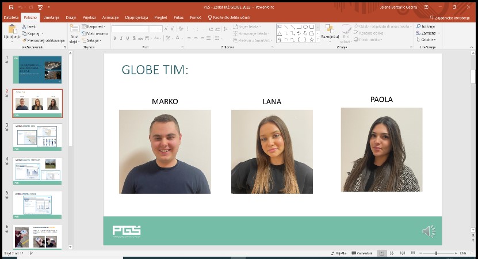
Task: Reset slide with Vrati izvorno
Action: pyautogui.click(x=95, y=33)
